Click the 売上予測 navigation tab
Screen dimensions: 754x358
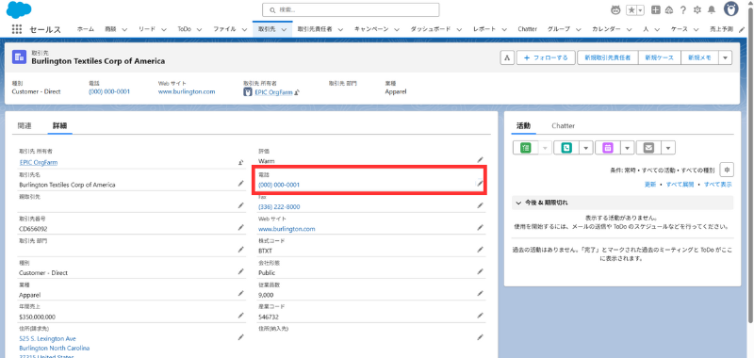[721, 29]
